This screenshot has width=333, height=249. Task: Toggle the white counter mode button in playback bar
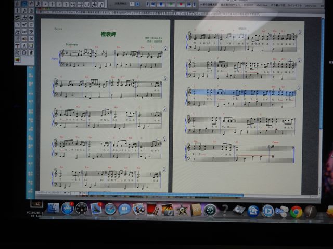point(132,4)
